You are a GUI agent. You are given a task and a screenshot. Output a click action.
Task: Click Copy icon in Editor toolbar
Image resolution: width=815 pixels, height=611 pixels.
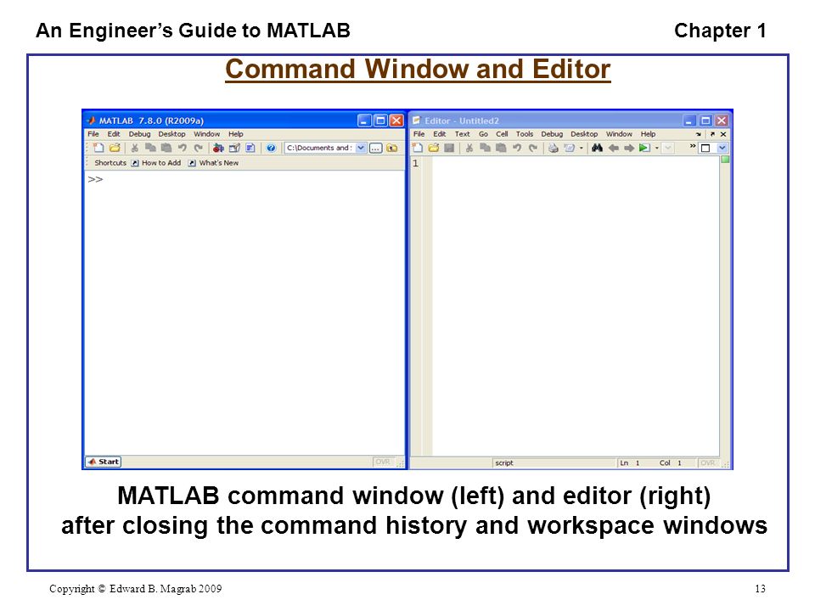pos(485,148)
